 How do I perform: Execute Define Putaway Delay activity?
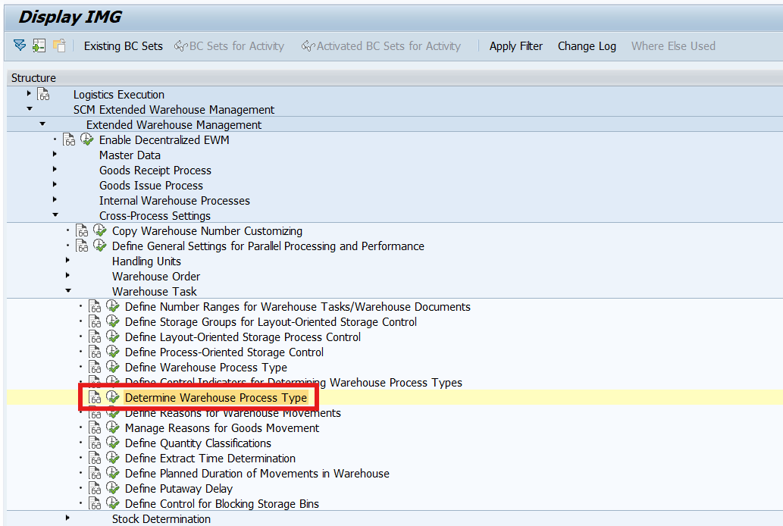(113, 488)
